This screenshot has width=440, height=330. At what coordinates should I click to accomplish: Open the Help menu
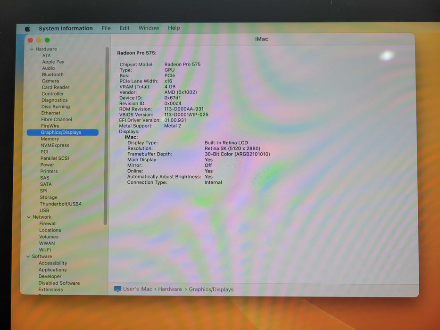174,28
